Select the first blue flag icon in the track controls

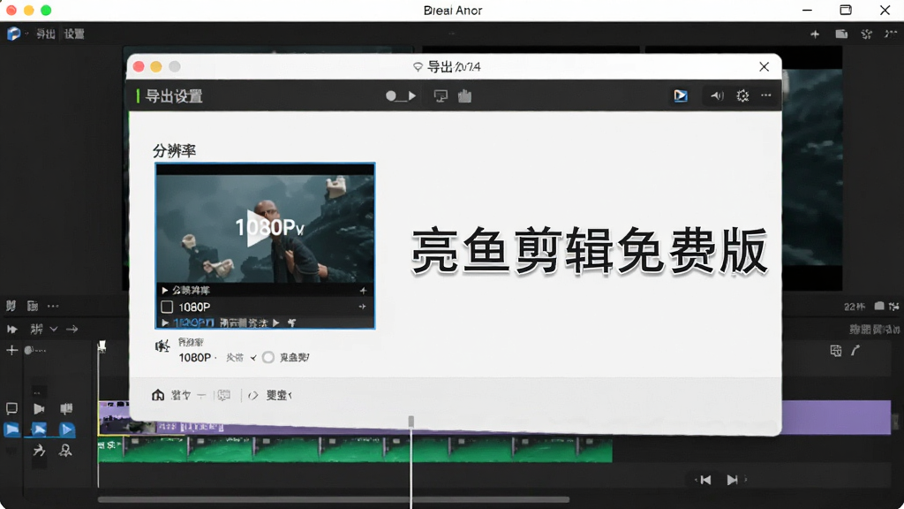point(11,429)
